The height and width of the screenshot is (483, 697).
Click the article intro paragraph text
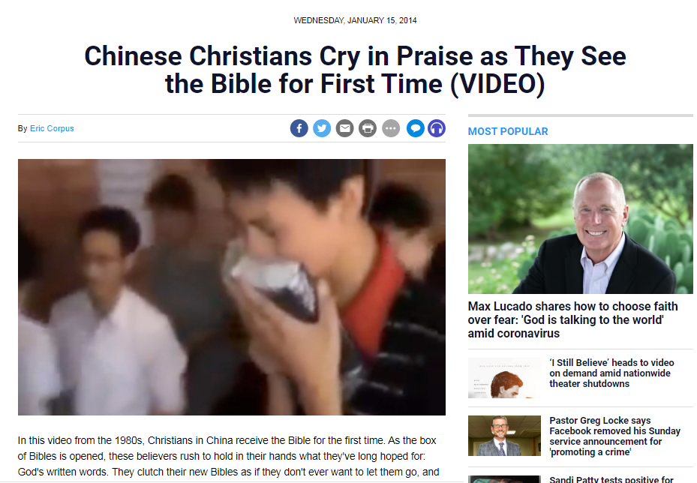tap(229, 456)
